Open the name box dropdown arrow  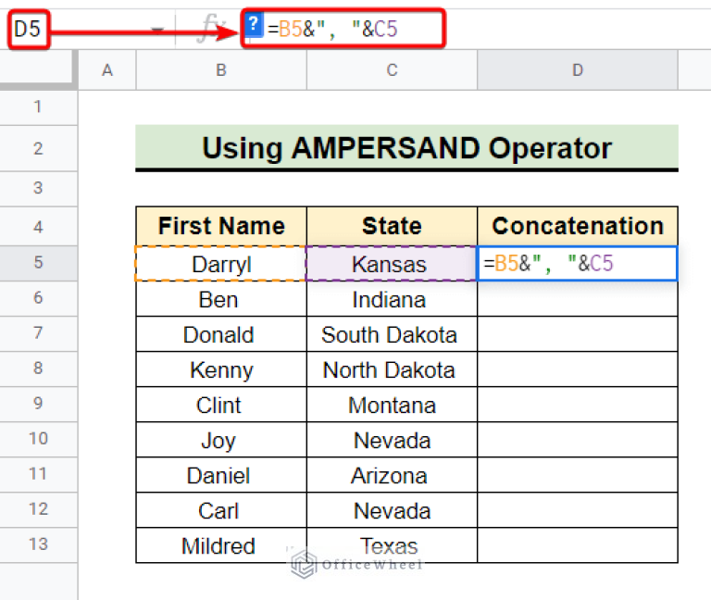(157, 30)
